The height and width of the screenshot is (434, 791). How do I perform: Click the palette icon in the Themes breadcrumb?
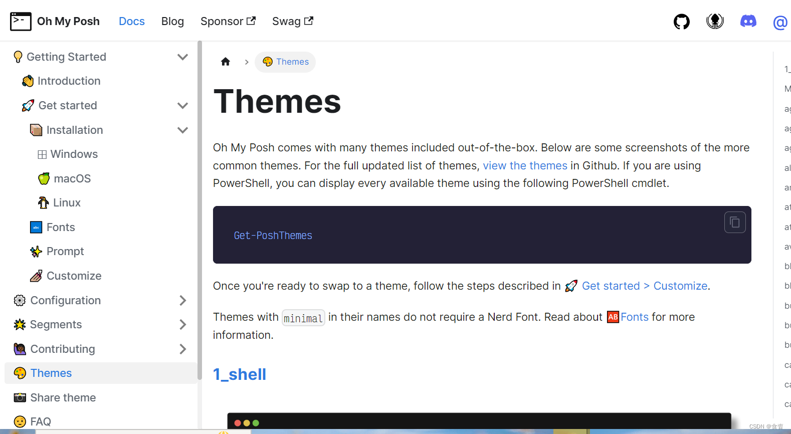click(x=268, y=62)
